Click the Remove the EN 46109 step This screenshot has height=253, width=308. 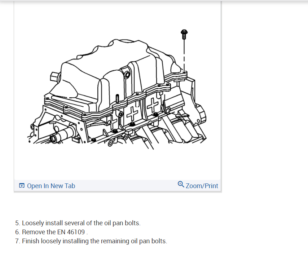52,232
